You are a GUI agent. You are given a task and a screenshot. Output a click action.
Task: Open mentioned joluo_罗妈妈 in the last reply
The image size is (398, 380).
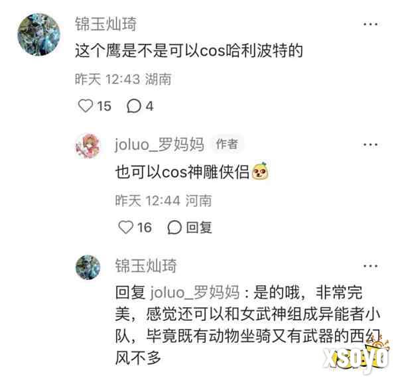[x=194, y=292]
